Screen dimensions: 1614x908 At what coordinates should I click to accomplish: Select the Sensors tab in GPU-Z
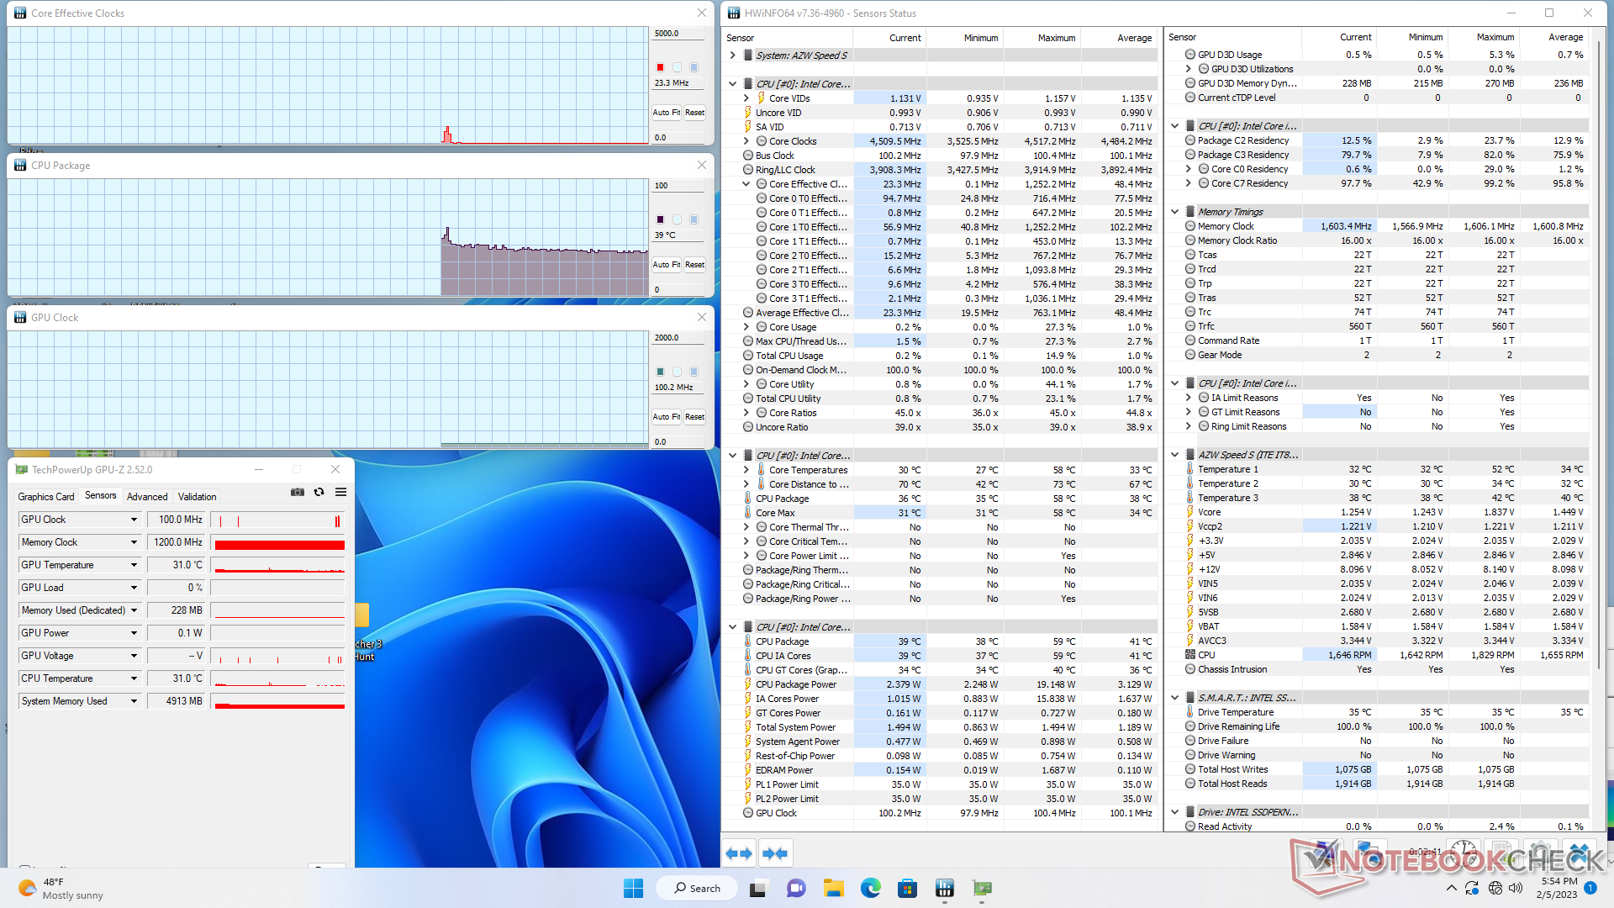[x=100, y=496]
